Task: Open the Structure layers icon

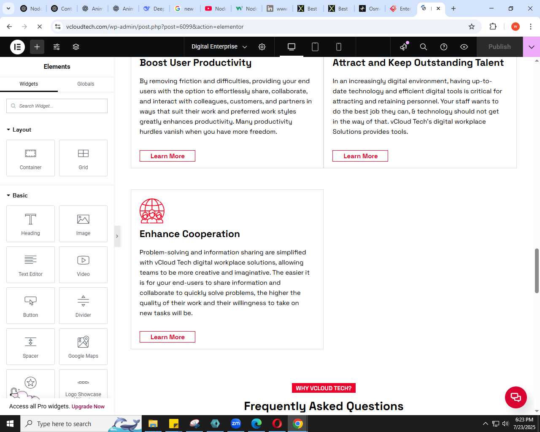Action: click(76, 47)
